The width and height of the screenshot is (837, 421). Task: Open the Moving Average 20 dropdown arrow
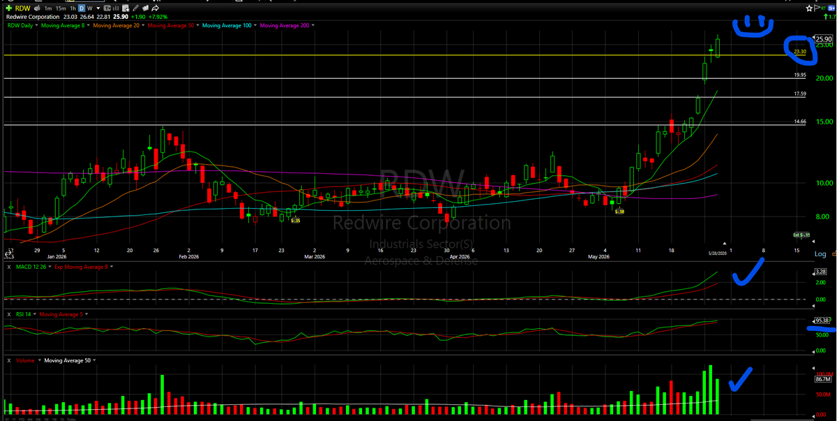(x=143, y=26)
